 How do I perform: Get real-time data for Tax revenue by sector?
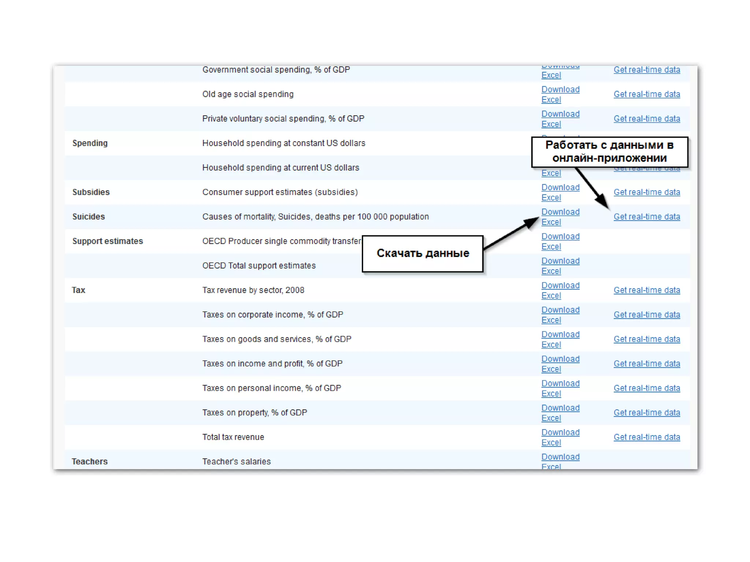coord(646,291)
